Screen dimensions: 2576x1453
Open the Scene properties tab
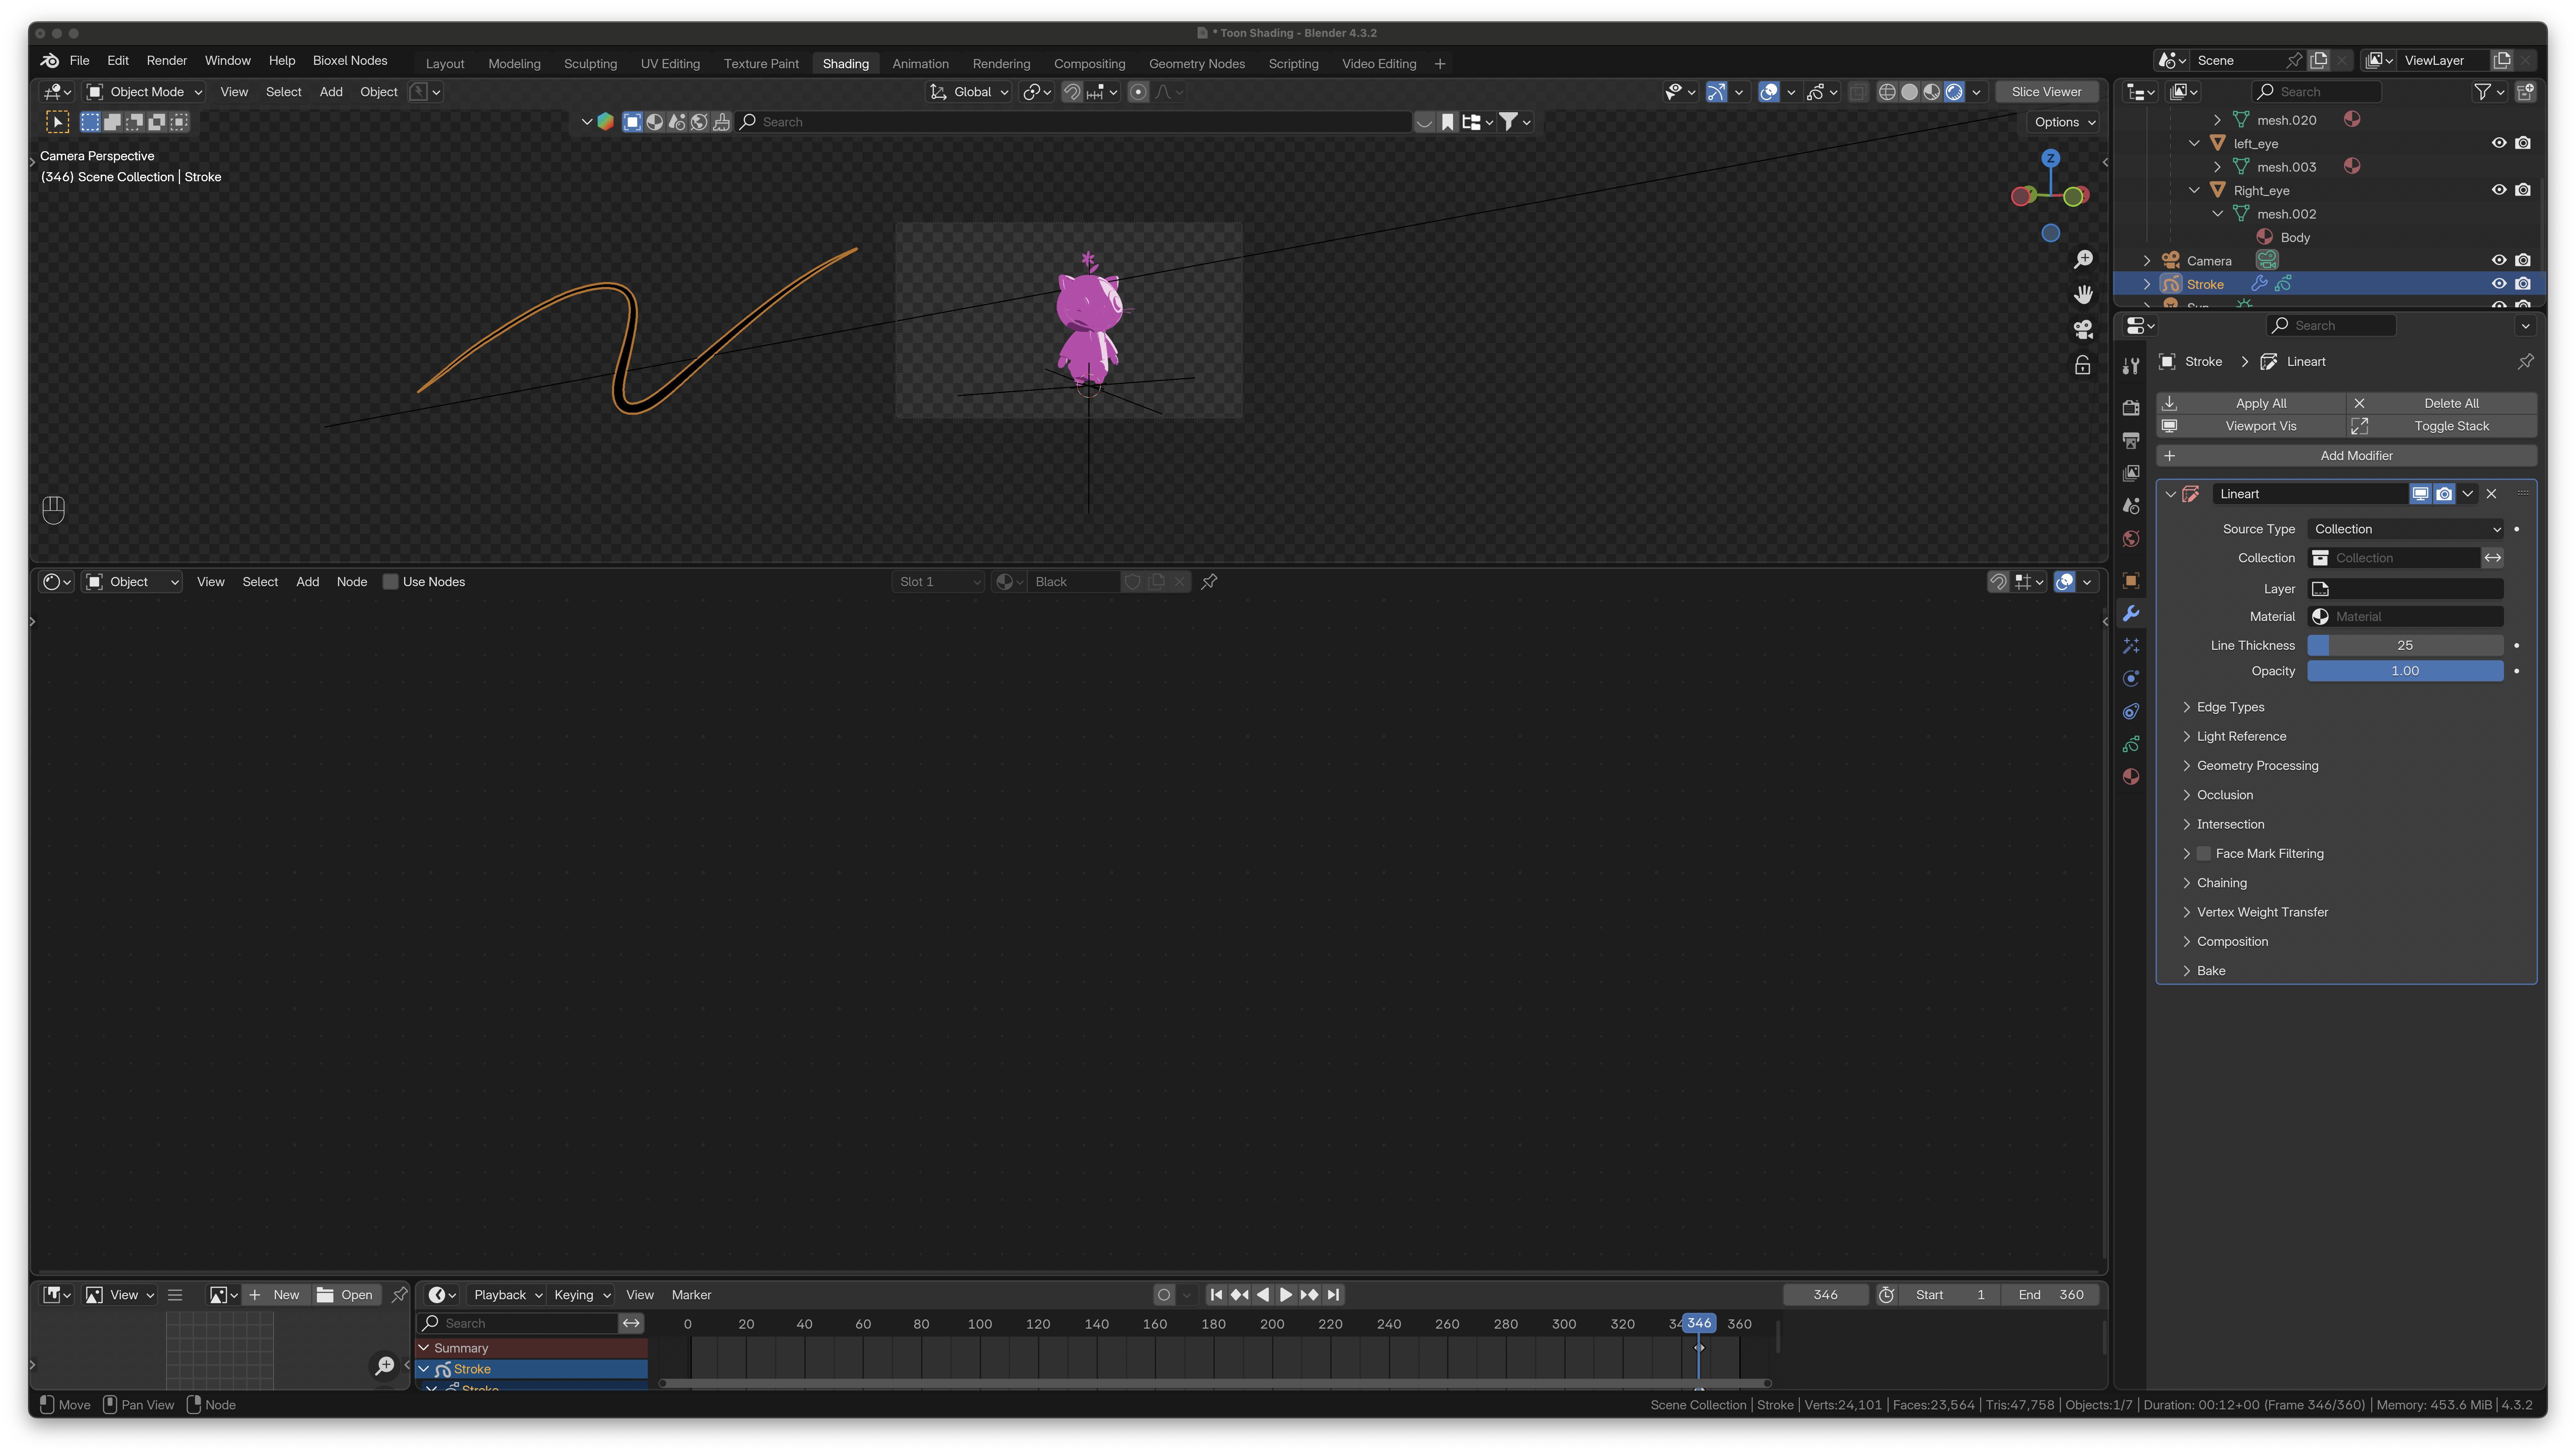(x=2131, y=506)
